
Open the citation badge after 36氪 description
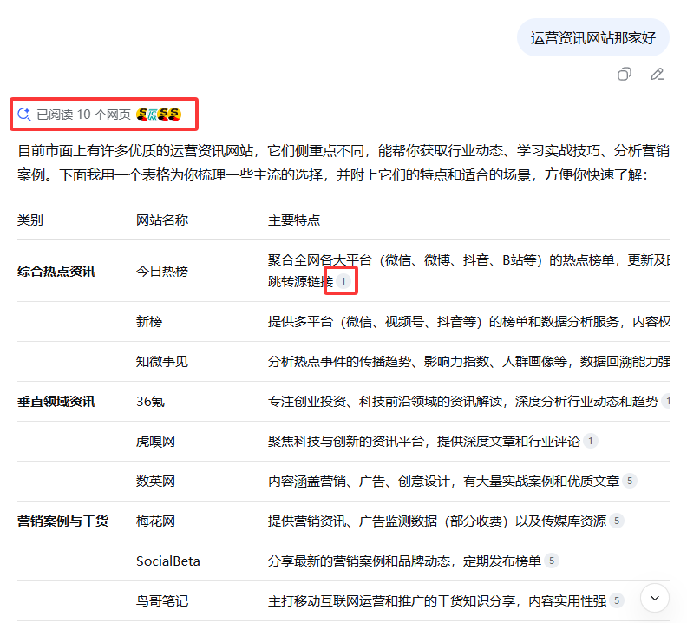pyautogui.click(x=666, y=401)
